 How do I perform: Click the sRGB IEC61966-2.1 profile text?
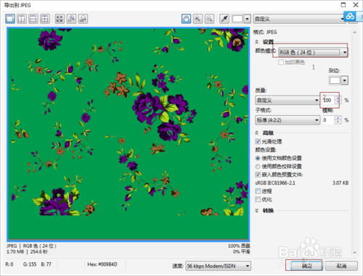[x=275, y=183]
